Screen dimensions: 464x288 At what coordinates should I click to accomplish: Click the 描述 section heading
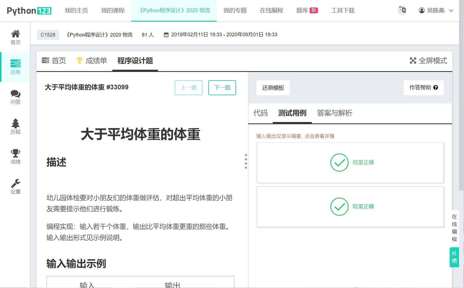[x=56, y=162]
